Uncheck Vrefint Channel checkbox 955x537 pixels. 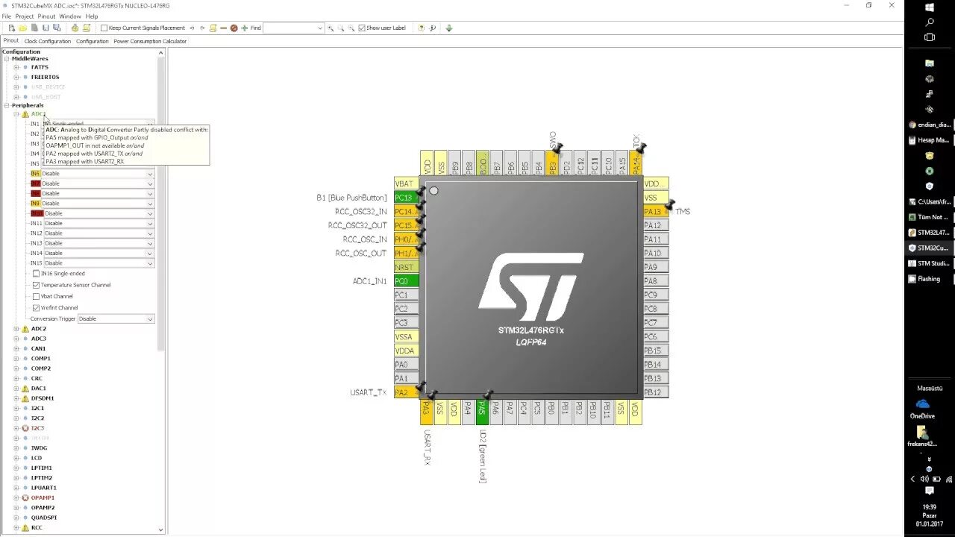pyautogui.click(x=36, y=307)
